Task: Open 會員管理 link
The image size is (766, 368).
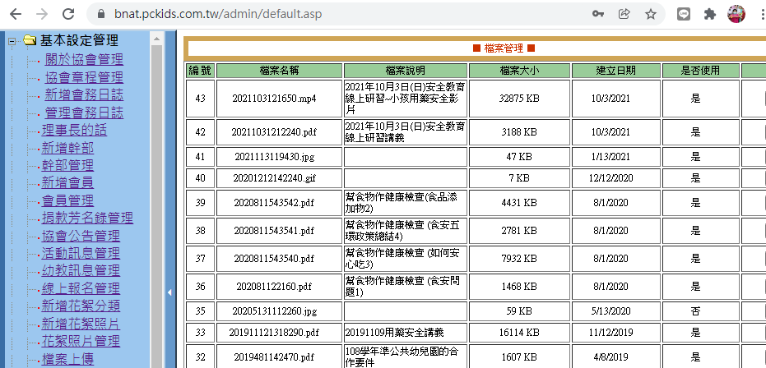Action: click(68, 200)
